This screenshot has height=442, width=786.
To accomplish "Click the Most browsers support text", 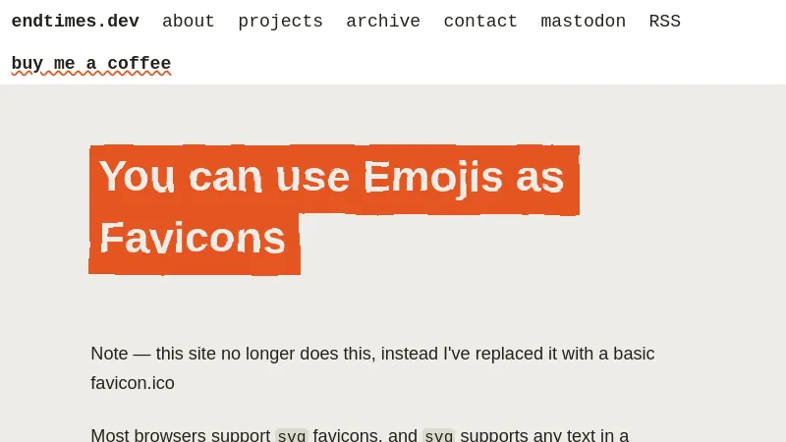I will click(180, 435).
